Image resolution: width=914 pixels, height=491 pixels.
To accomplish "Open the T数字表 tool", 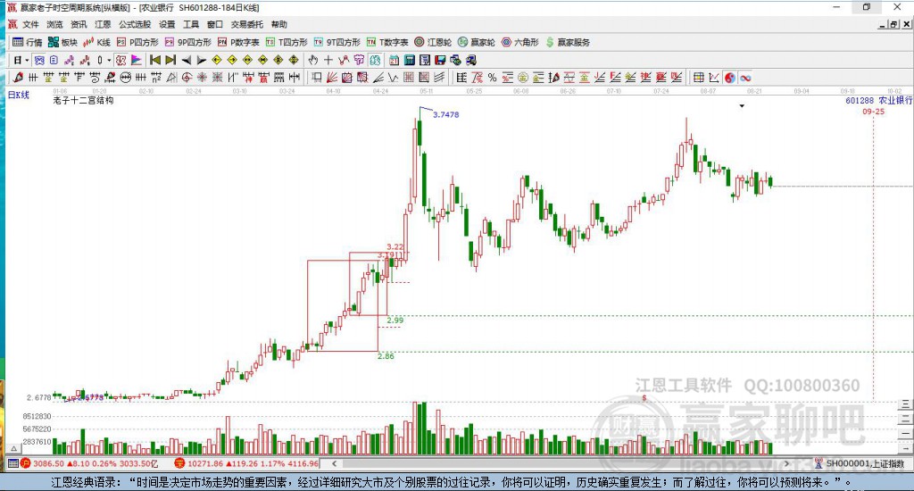I will (387, 42).
